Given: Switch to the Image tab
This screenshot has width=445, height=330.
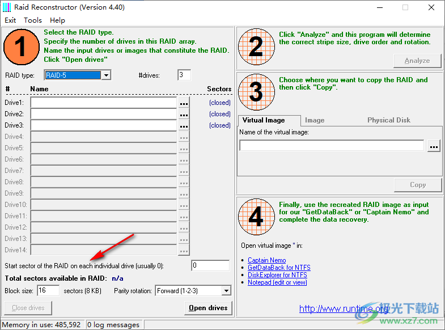Looking at the screenshot, I should pos(315,120).
